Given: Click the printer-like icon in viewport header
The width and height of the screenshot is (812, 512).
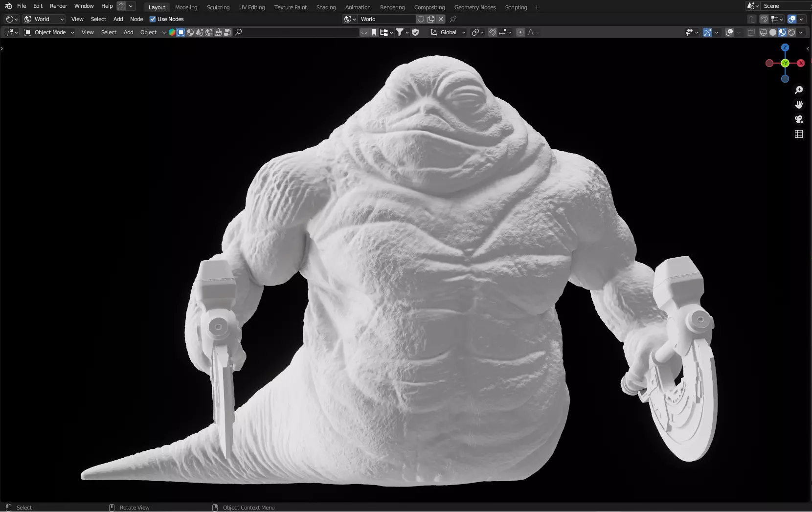Looking at the screenshot, I should click(x=219, y=32).
